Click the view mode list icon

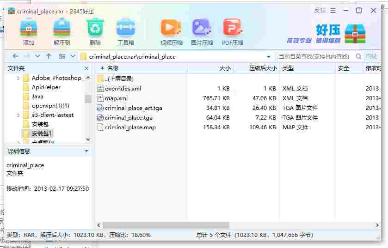[x=62, y=56]
